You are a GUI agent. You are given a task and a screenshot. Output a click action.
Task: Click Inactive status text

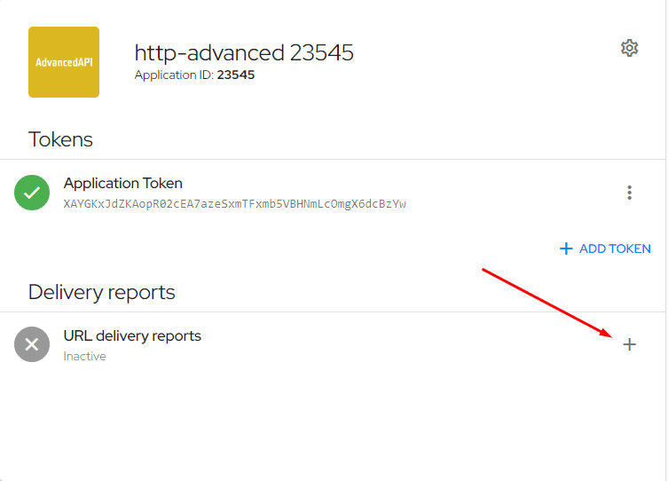click(x=85, y=356)
